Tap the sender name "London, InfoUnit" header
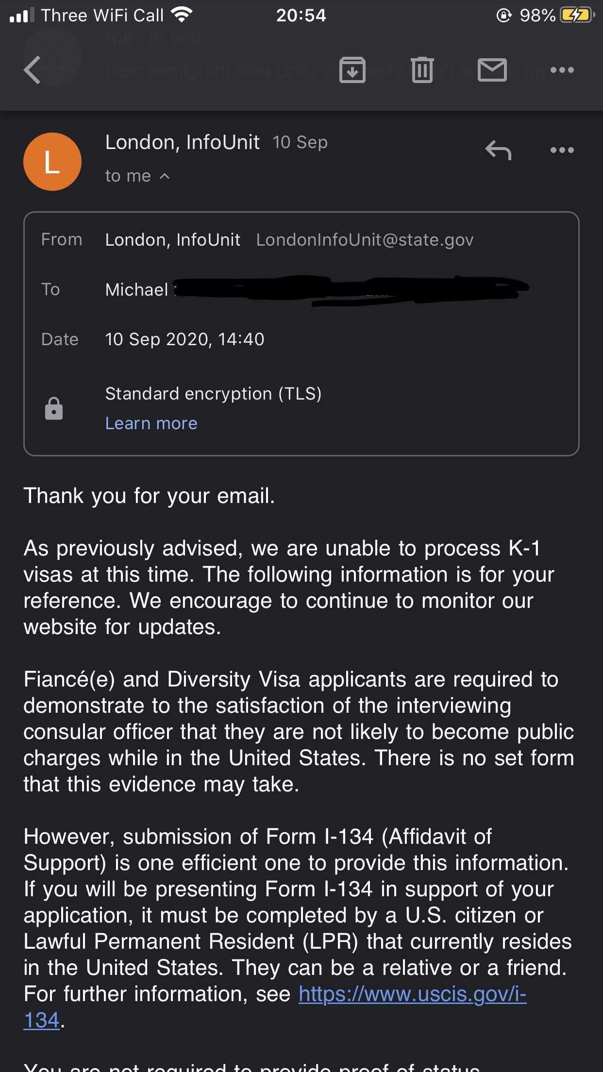This screenshot has width=603, height=1072. coord(182,143)
